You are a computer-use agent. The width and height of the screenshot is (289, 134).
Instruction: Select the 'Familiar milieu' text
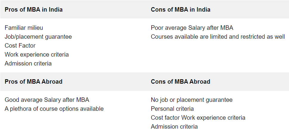tap(24, 28)
